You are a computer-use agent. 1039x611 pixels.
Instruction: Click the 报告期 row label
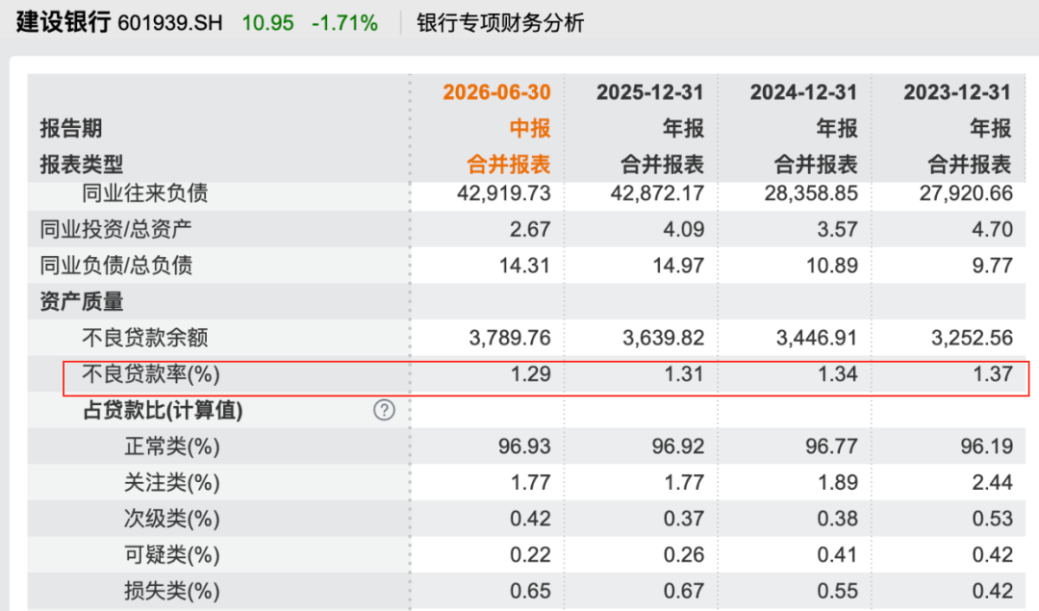(71, 128)
